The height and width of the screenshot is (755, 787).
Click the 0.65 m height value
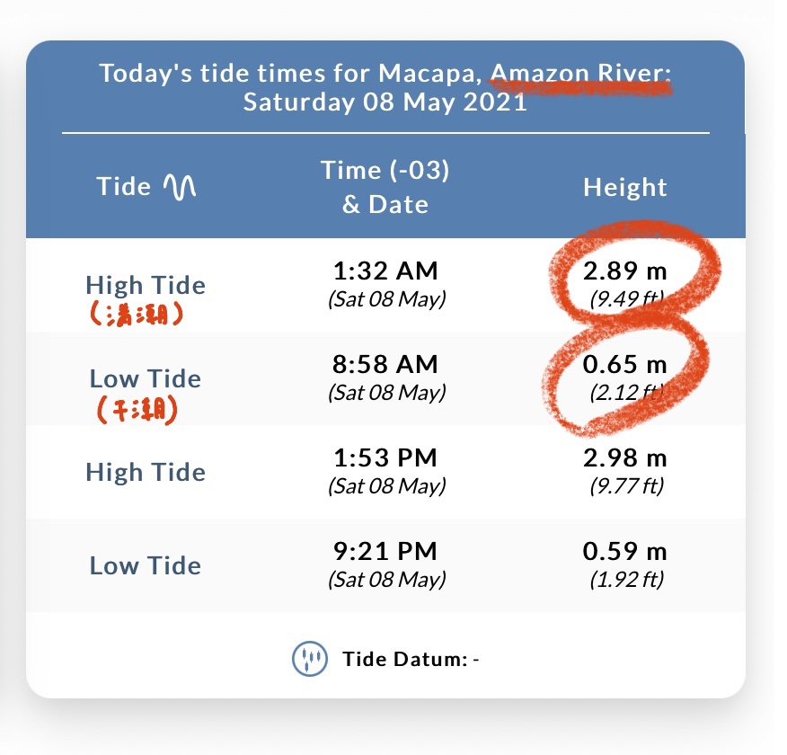[x=625, y=364]
